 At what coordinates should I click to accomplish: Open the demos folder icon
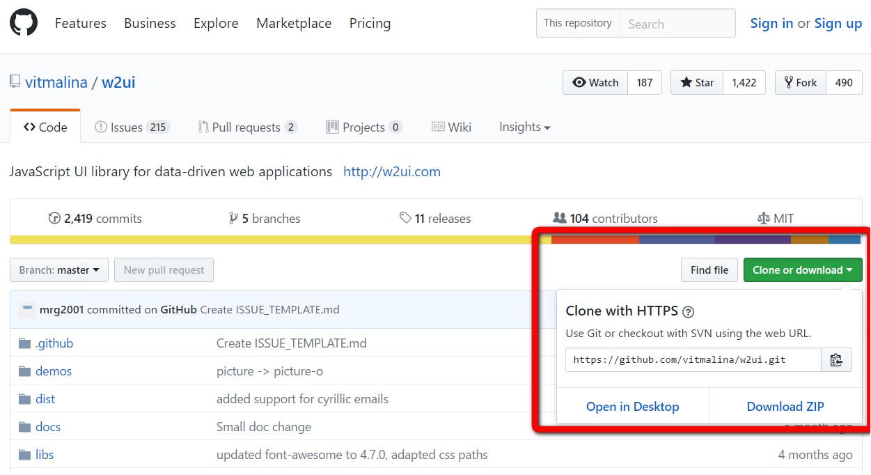coord(25,371)
